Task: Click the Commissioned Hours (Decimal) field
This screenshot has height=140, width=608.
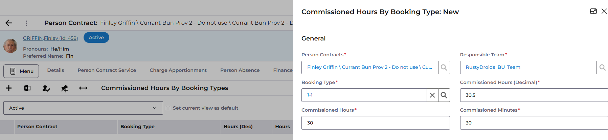Action: click(x=534, y=95)
